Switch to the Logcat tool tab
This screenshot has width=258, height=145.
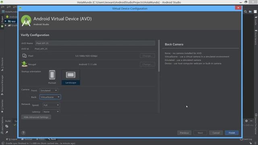(12, 139)
